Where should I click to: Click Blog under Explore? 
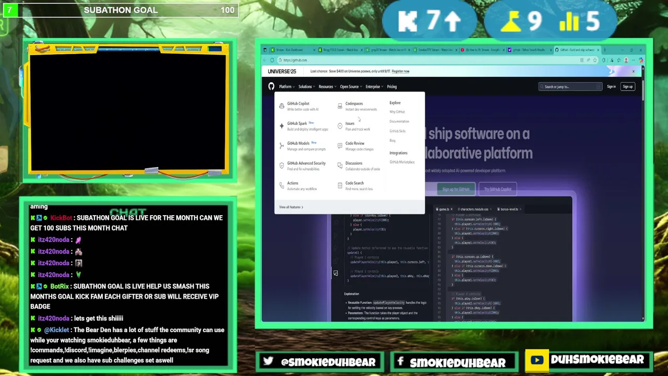tap(392, 140)
